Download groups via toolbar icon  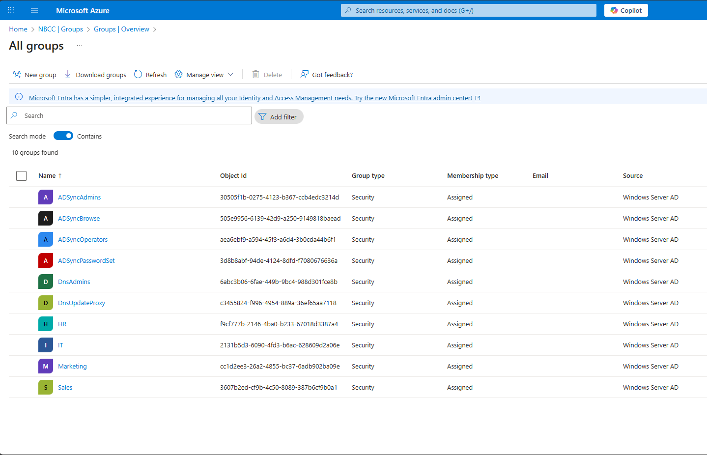68,75
